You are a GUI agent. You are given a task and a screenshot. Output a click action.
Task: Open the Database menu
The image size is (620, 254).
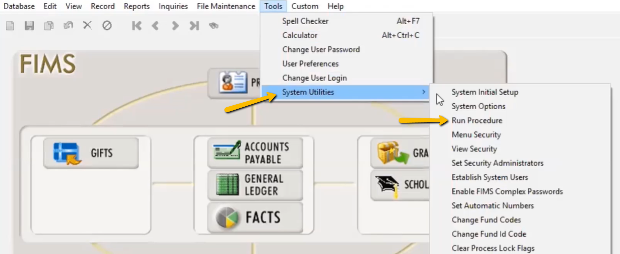tap(19, 6)
